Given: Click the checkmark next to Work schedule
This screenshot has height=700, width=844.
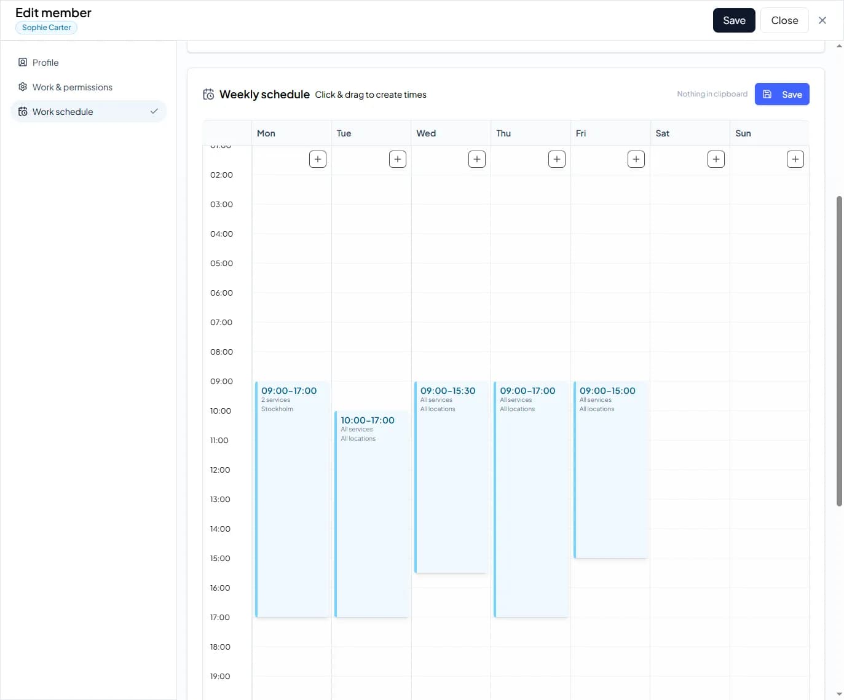Looking at the screenshot, I should pyautogui.click(x=154, y=111).
